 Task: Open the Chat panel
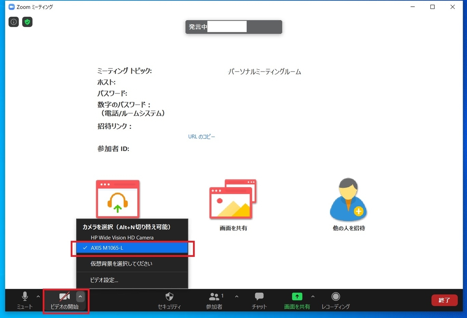coord(259,301)
